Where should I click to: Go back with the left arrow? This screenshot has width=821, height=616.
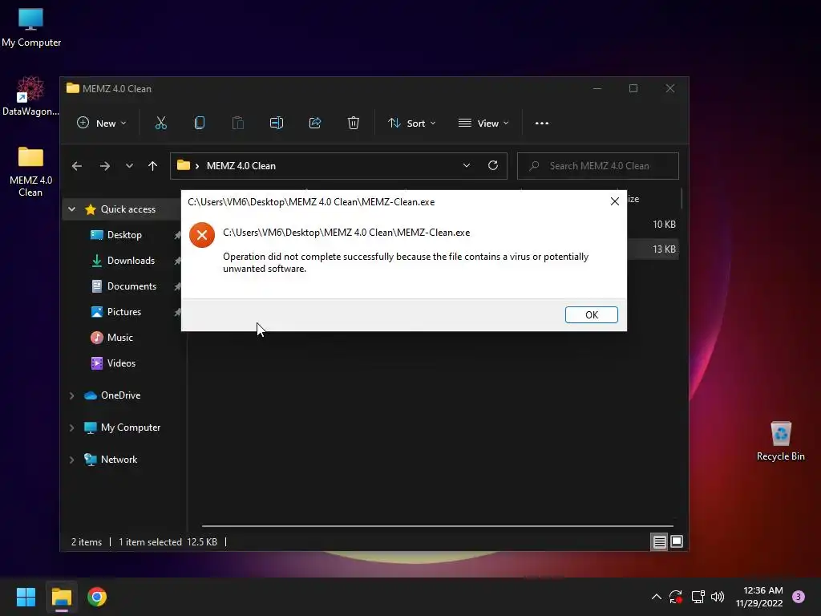[77, 166]
